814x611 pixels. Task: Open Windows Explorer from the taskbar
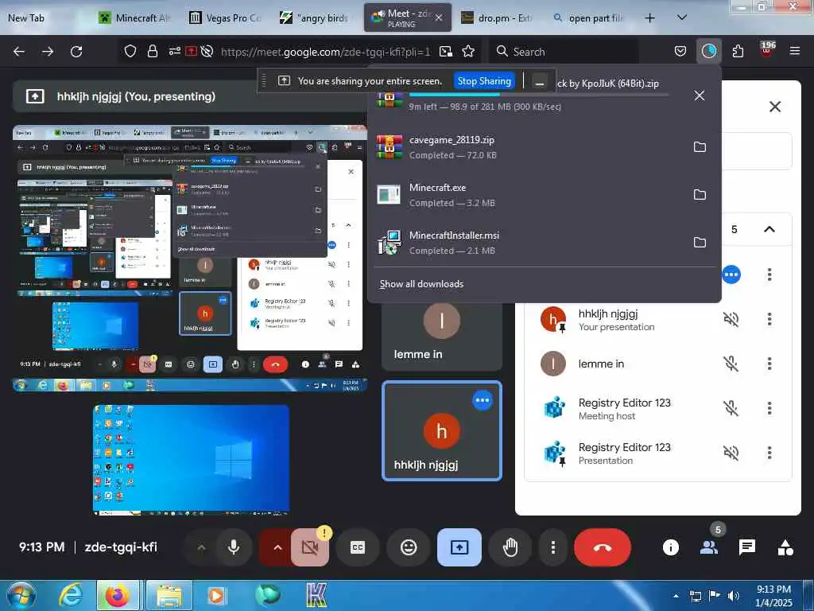[x=169, y=595]
